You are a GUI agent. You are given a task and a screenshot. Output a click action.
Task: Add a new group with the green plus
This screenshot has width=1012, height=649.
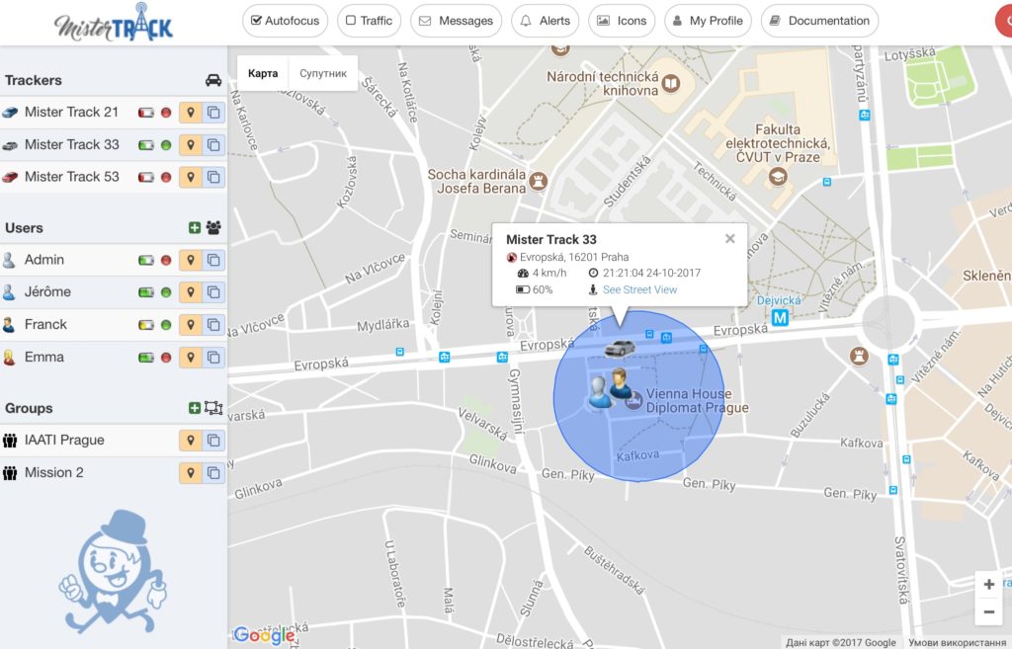(195, 408)
